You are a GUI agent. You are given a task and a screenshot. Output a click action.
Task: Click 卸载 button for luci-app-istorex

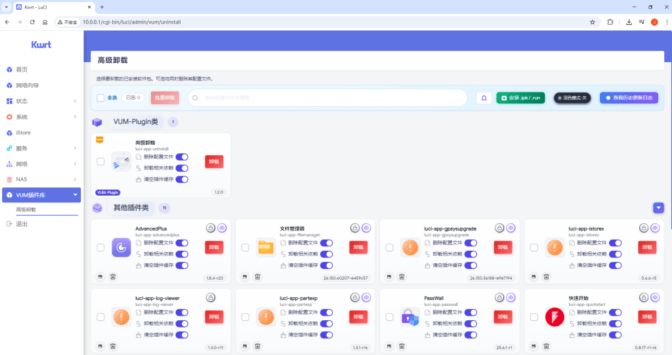pos(646,247)
